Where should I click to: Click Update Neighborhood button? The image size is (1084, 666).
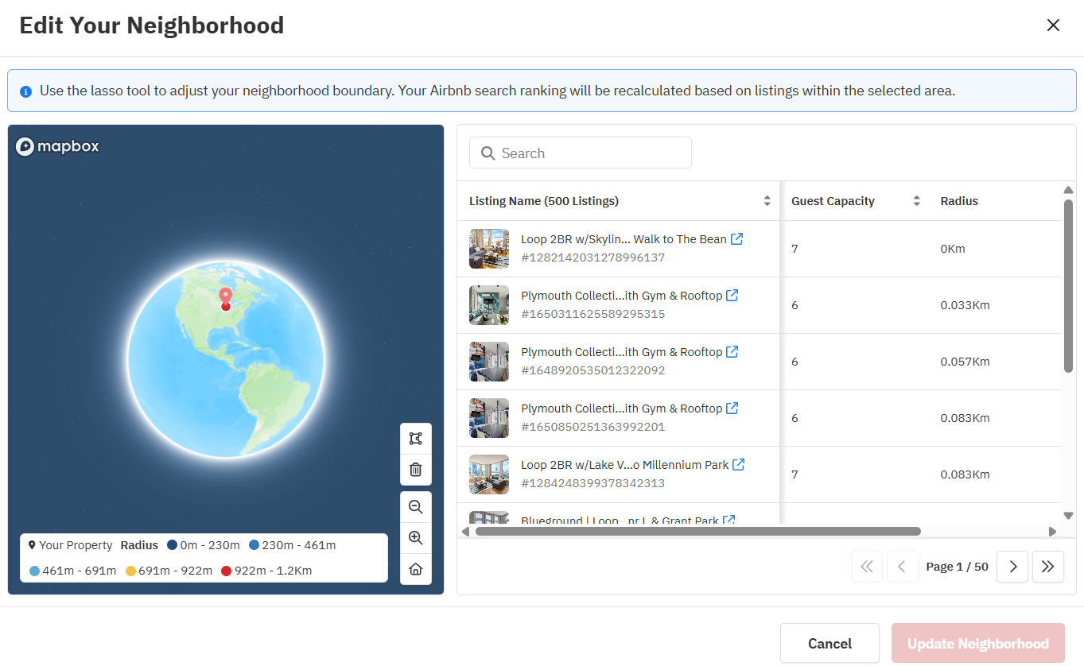coord(977,644)
